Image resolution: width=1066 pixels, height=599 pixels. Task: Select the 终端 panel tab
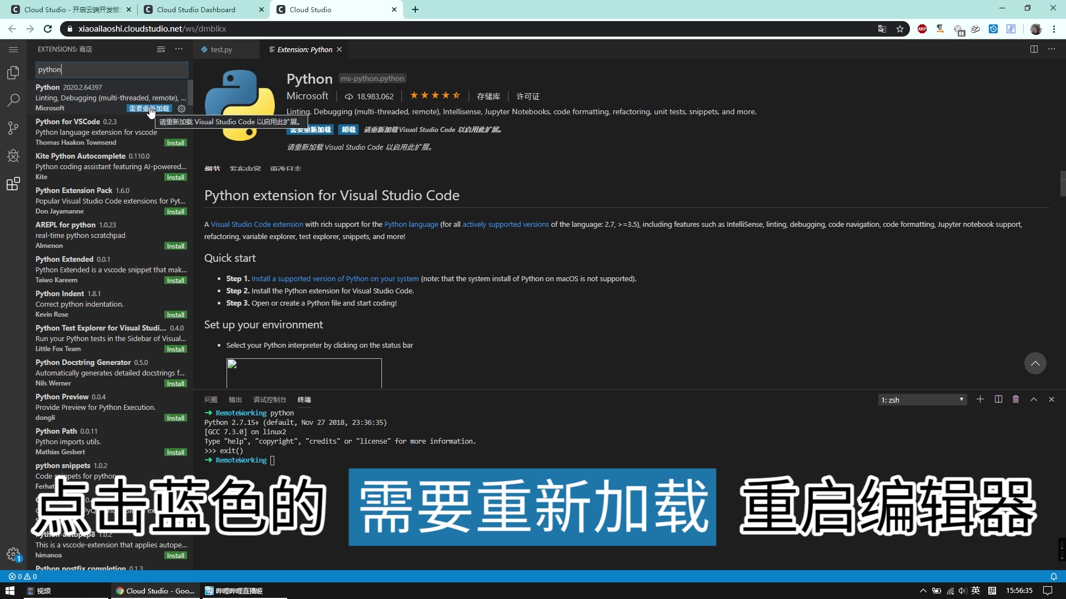click(304, 399)
